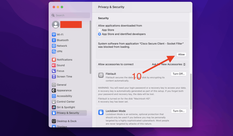The height and width of the screenshot is (136, 233).
Task: Select the Accessibility icon
Action: pos(54,96)
